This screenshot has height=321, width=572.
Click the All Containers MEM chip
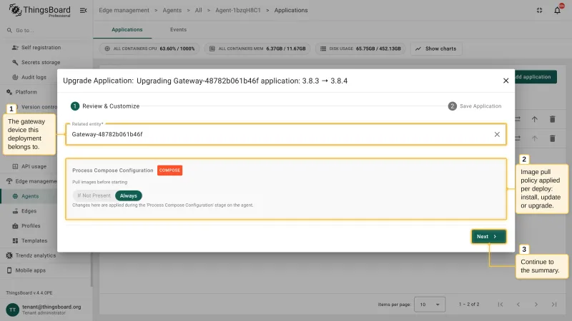[257, 49]
